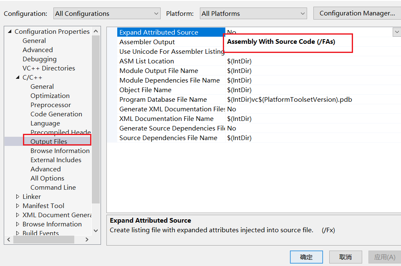The height and width of the screenshot is (266, 401).
Task: Expand the Linker tree node
Action: (x=18, y=197)
